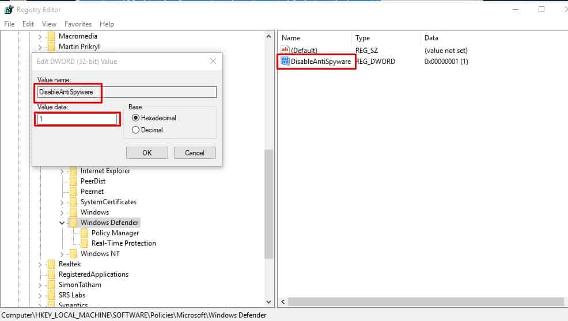
Task: Click the values pane horizontal scrollbar
Action: click(426, 301)
